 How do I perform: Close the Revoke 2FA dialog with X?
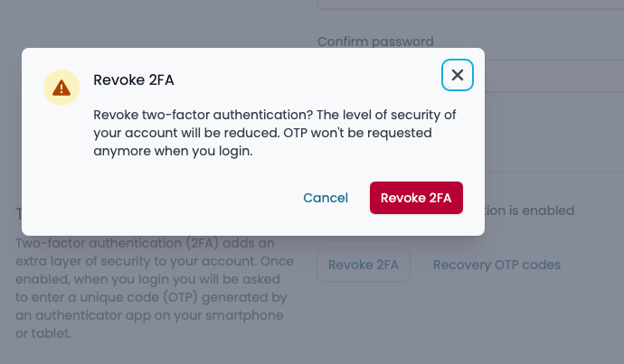457,75
